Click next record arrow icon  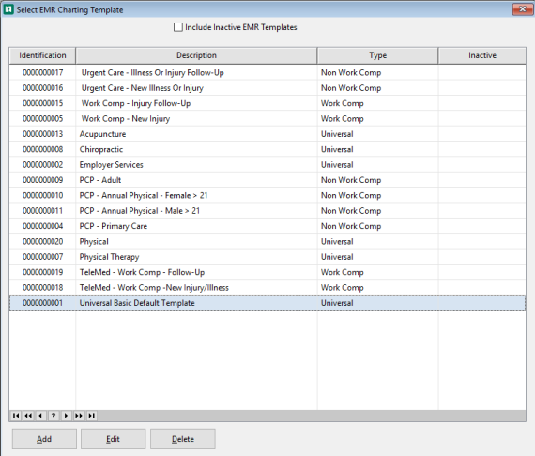click(66, 416)
